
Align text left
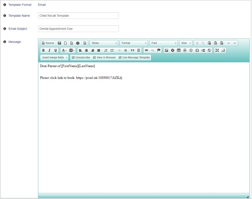(x=80, y=50)
